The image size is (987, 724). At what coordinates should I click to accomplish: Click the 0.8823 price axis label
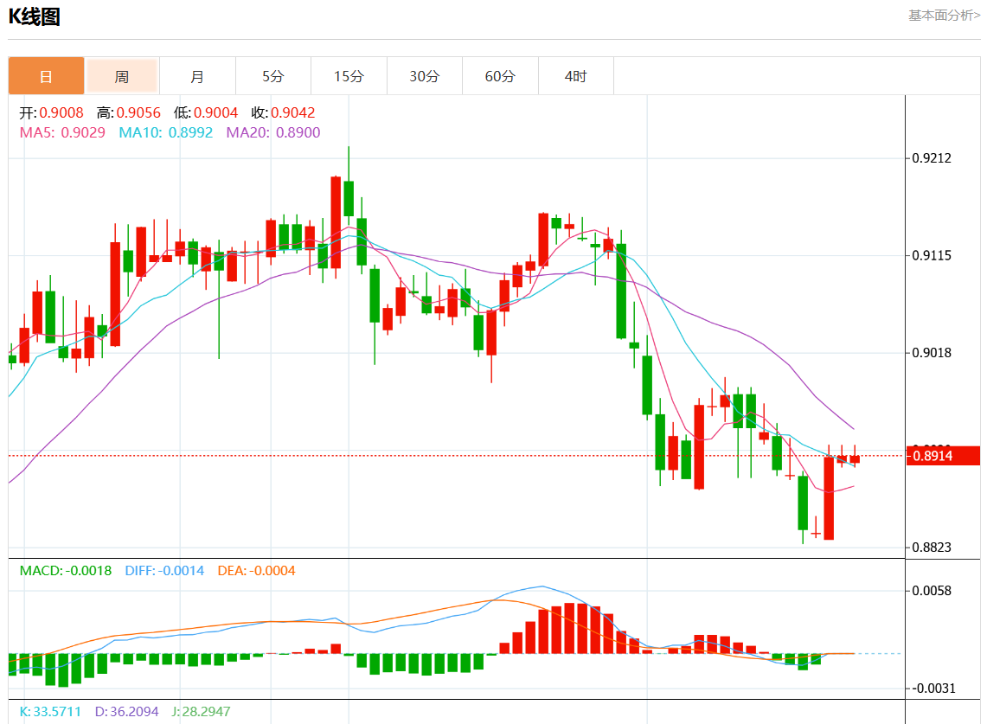932,547
